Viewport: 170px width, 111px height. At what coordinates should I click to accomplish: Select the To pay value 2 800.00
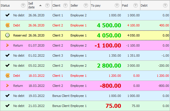[109, 66]
